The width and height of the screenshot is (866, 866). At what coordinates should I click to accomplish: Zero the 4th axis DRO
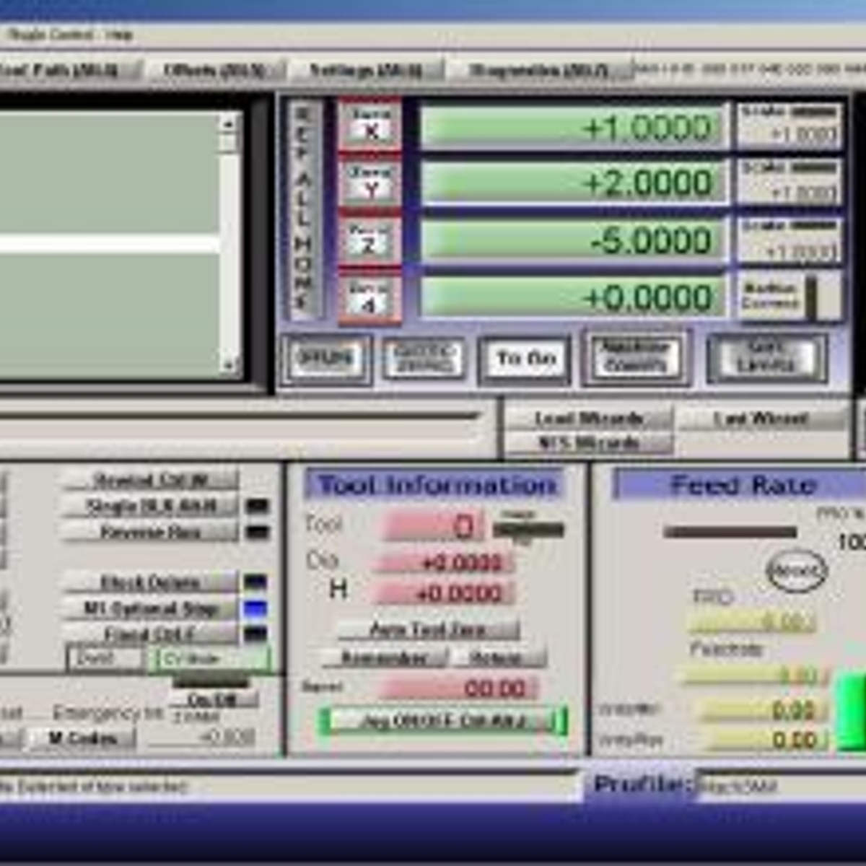tap(369, 297)
